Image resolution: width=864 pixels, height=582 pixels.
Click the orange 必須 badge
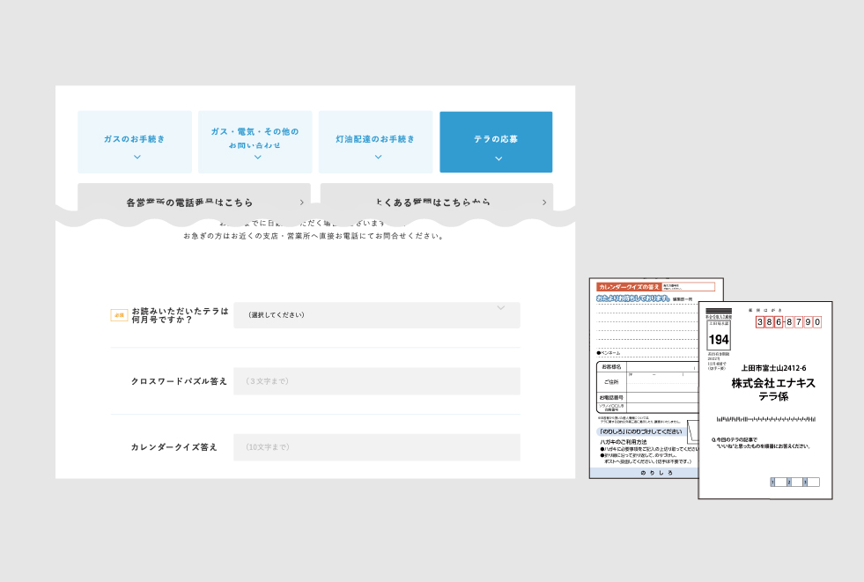[x=119, y=315]
